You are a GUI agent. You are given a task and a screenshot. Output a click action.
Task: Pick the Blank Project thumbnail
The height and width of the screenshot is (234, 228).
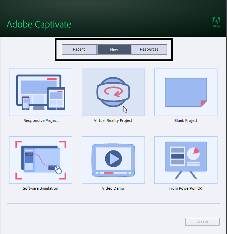click(186, 92)
